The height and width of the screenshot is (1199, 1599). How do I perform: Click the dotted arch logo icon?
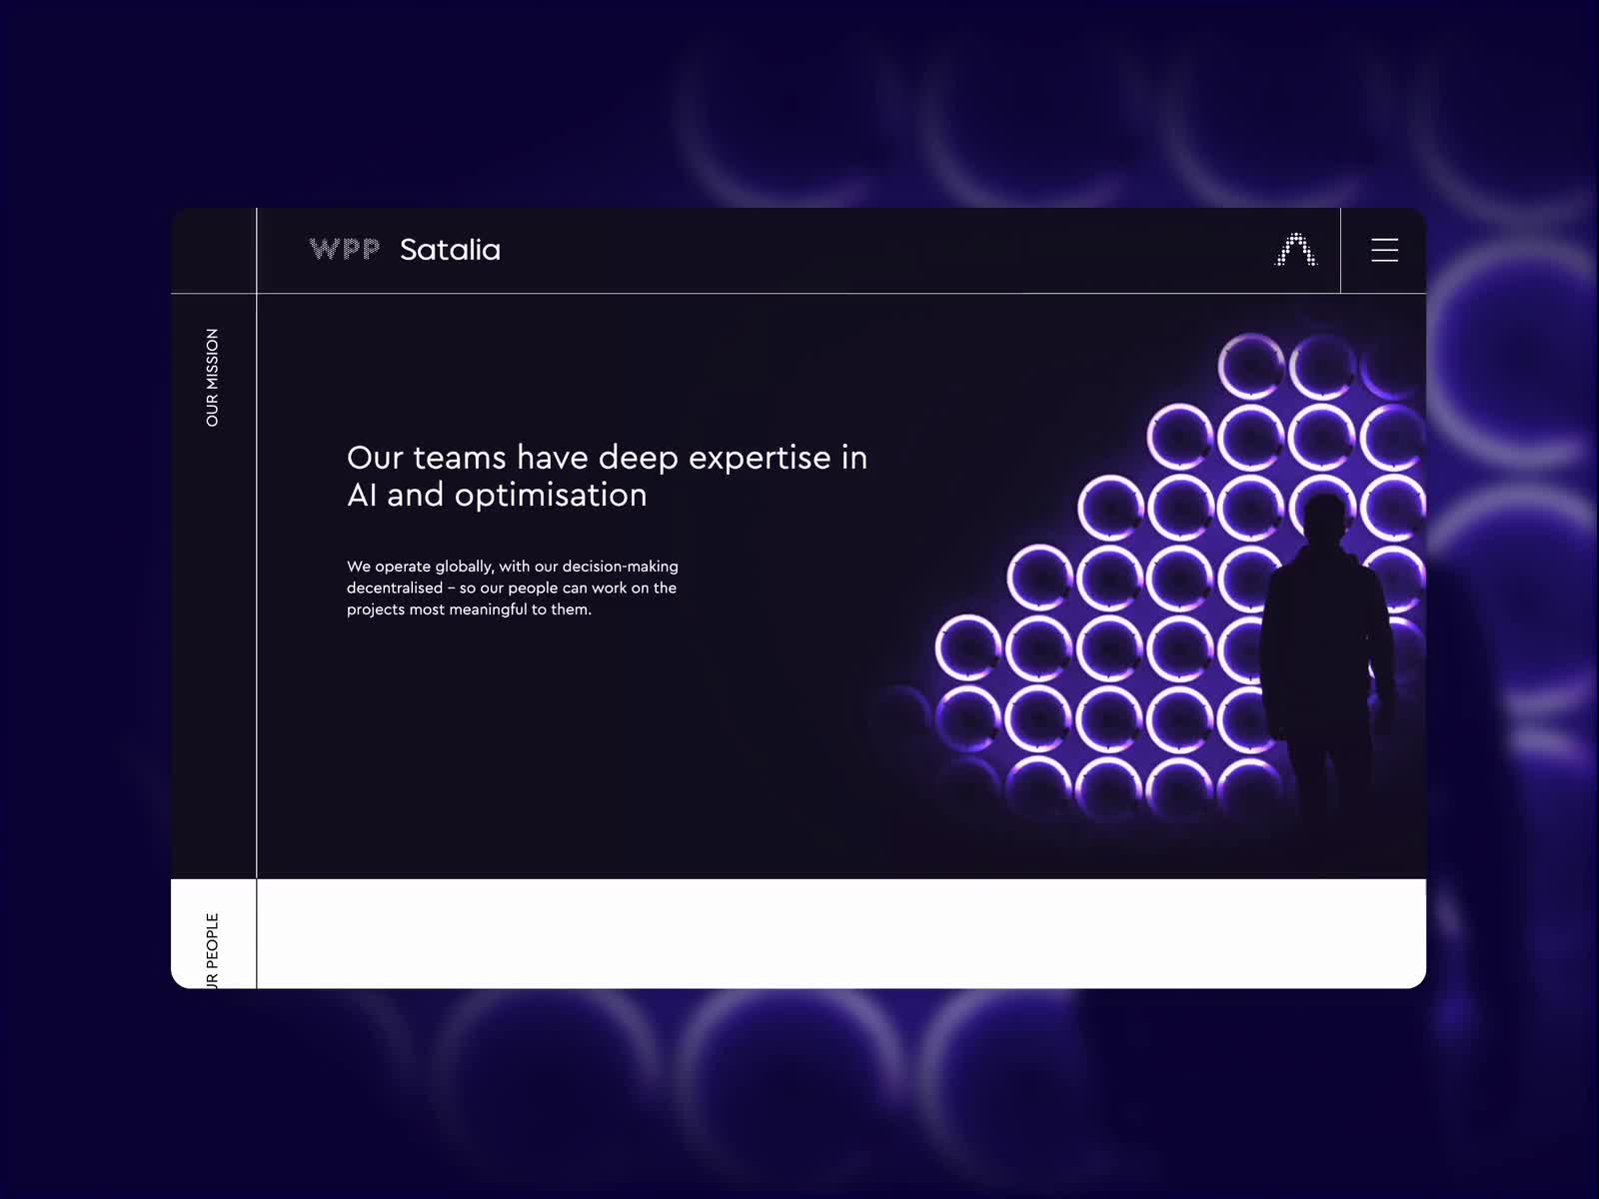coord(1297,250)
